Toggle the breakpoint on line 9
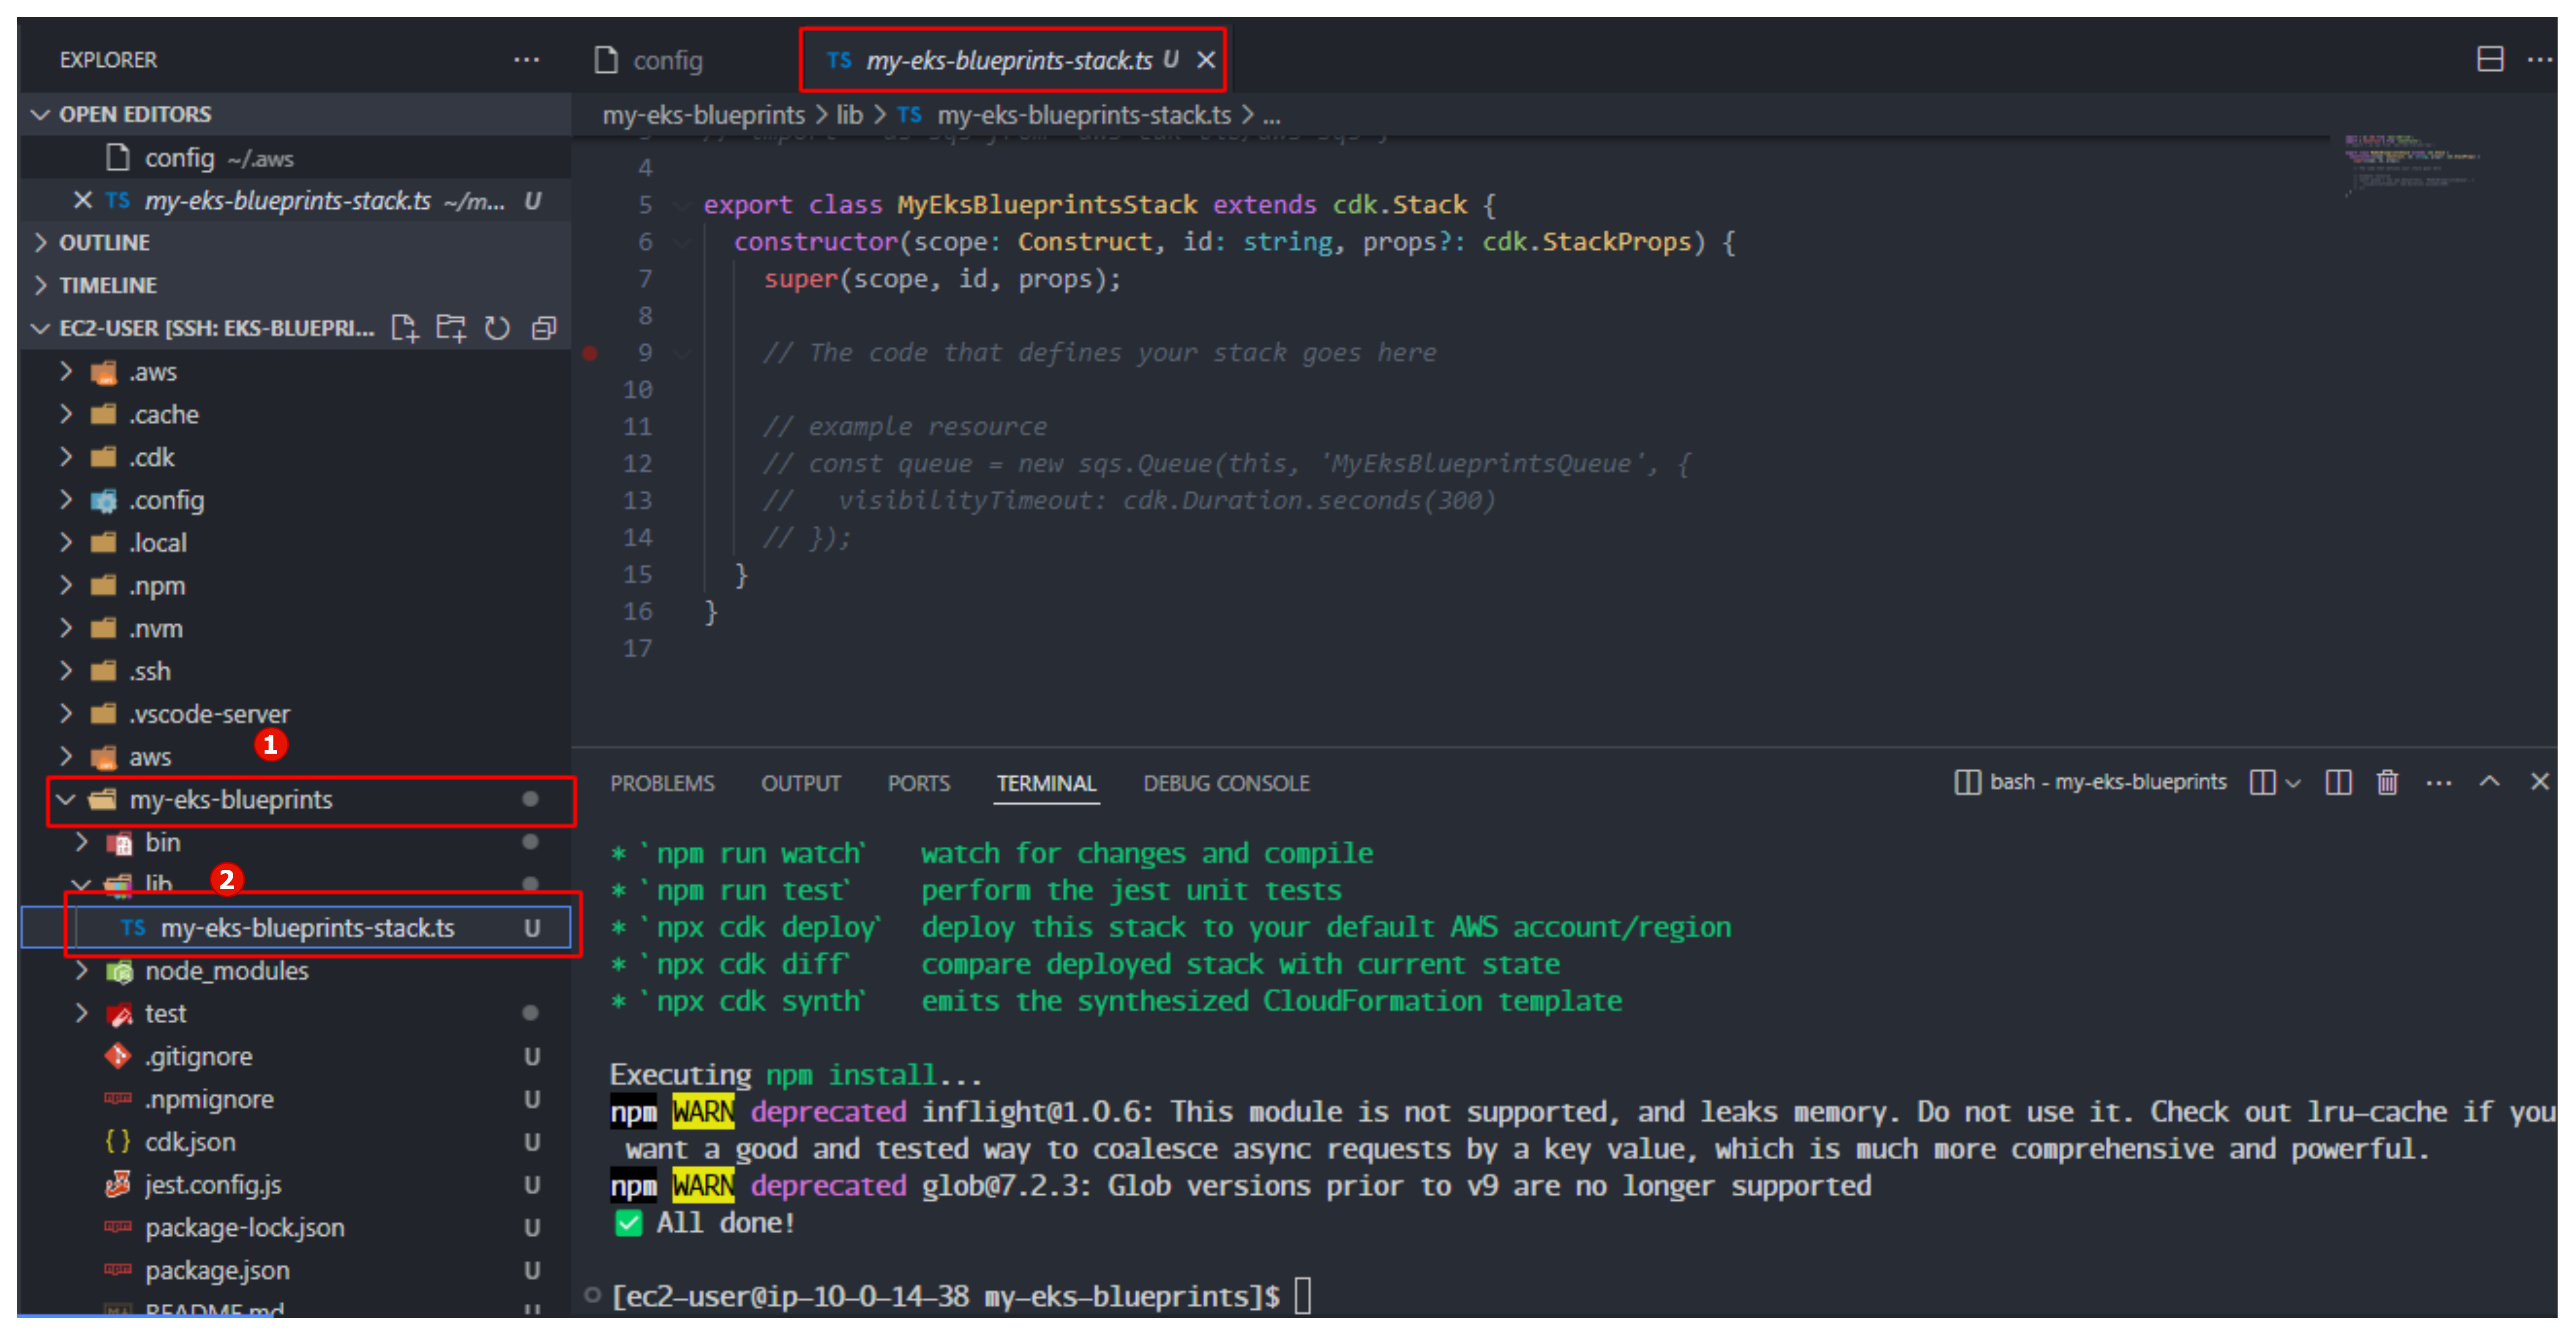 pyautogui.click(x=590, y=353)
